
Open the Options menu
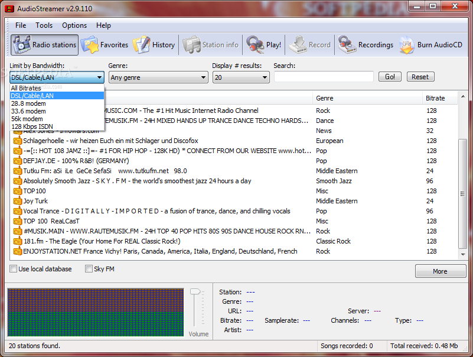coord(74,25)
